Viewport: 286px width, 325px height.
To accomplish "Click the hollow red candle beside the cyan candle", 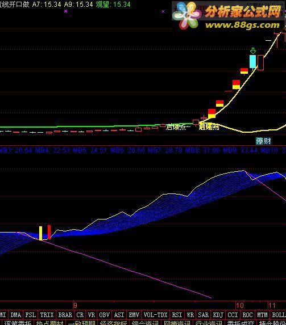I will point(260,62).
